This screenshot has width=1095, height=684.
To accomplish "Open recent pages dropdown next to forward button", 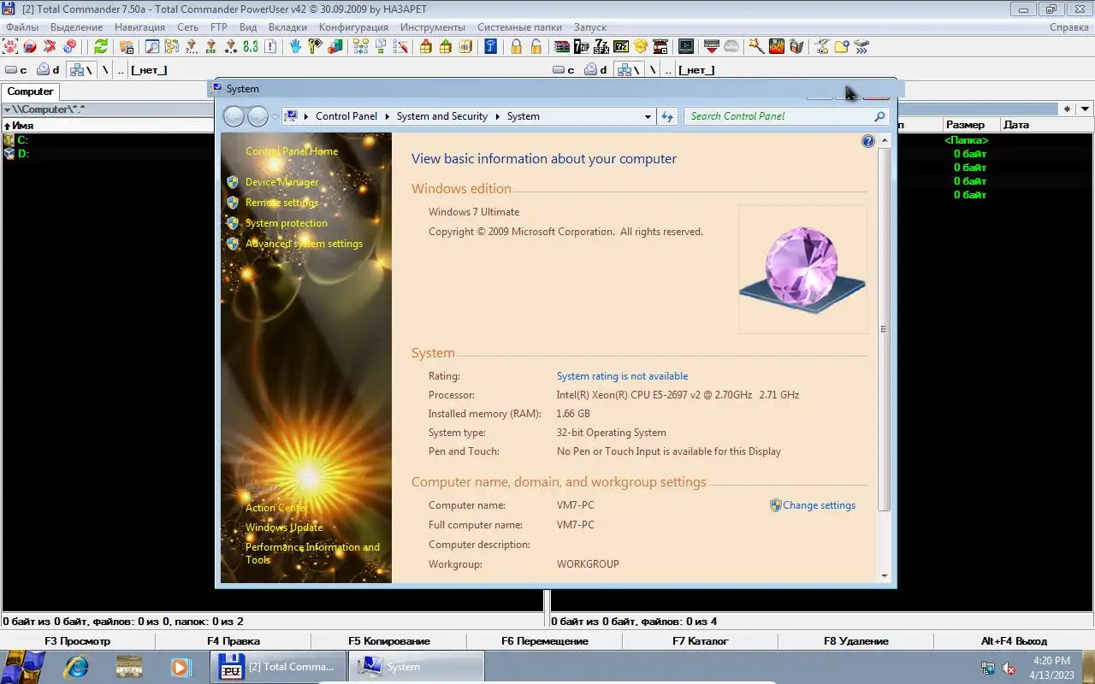I will click(x=275, y=116).
